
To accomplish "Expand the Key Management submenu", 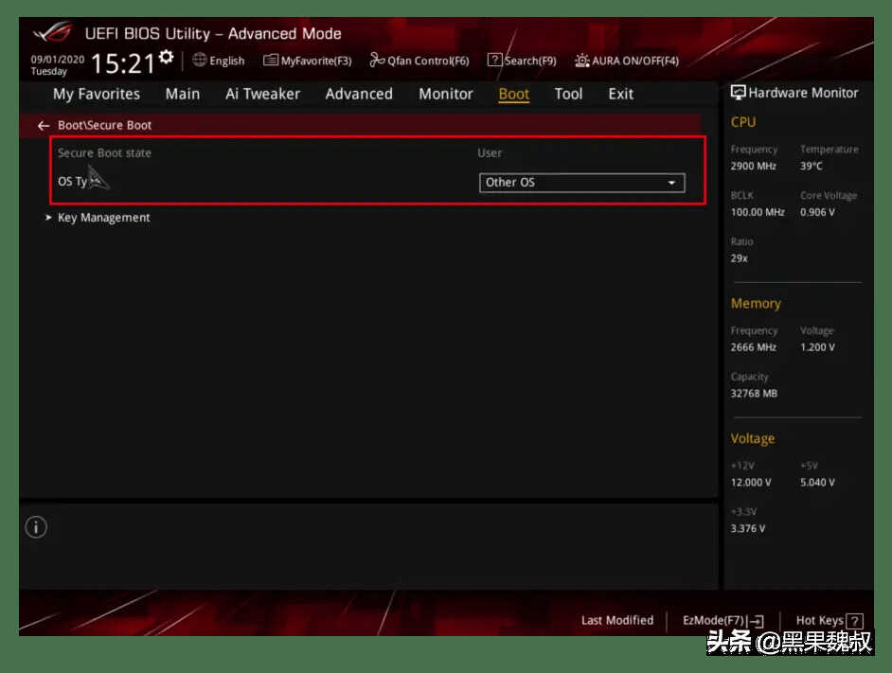I will pos(103,218).
